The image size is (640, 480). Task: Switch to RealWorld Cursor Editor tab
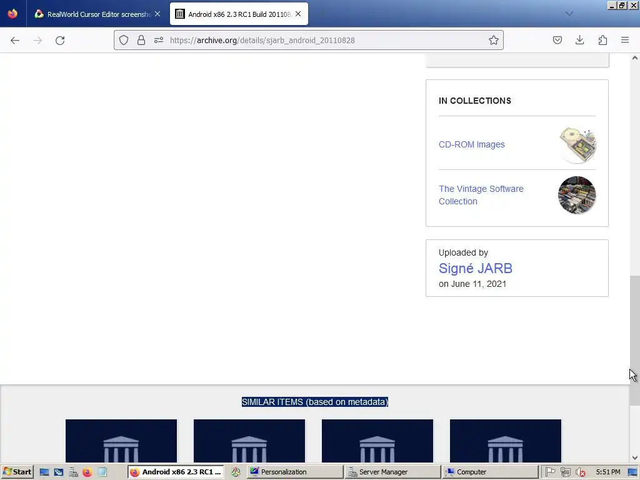click(98, 14)
